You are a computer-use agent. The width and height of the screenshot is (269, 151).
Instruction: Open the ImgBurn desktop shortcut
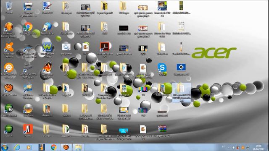(28, 109)
